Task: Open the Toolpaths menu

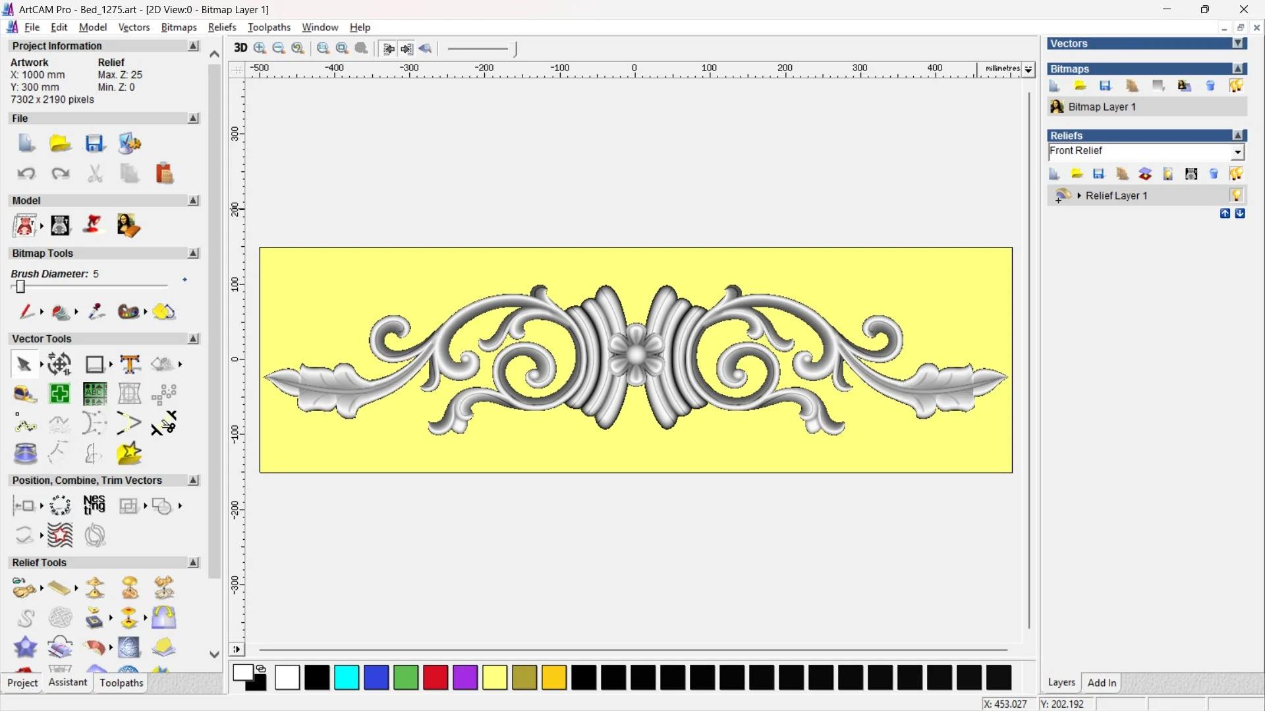Action: [x=269, y=27]
